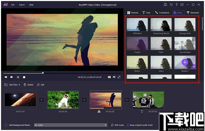Click the transition icon after the first clip
Viewport: 205px width, 131px height.
click(42, 100)
